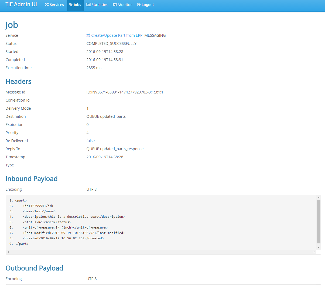The width and height of the screenshot is (325, 285).
Task: Click the up arrow on the payload vertical scrollbar
Action: (x=319, y=197)
